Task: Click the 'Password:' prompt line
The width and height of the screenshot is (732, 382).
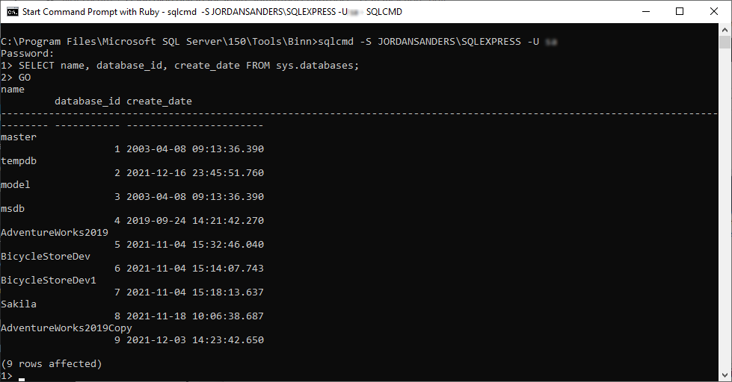Action: tap(28, 54)
